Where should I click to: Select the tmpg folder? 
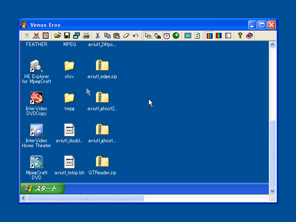pos(69,101)
